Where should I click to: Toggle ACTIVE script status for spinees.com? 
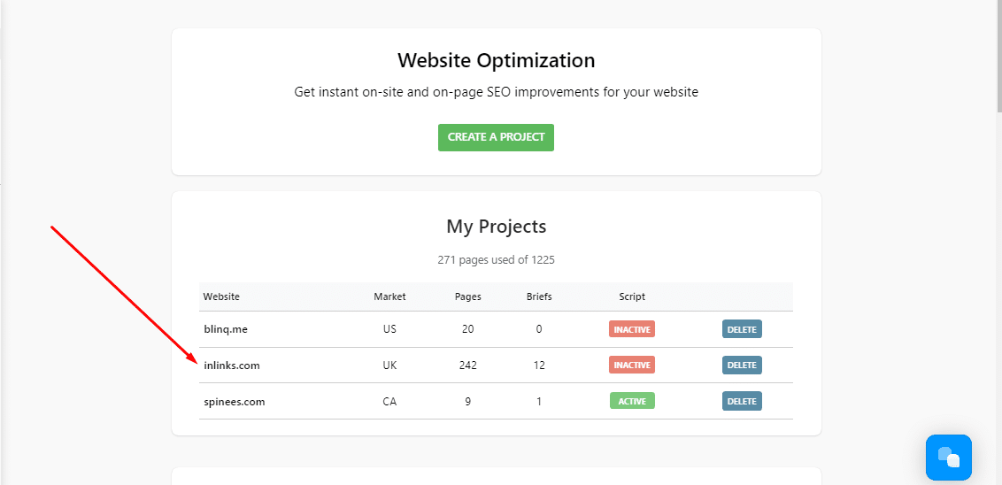pos(632,401)
